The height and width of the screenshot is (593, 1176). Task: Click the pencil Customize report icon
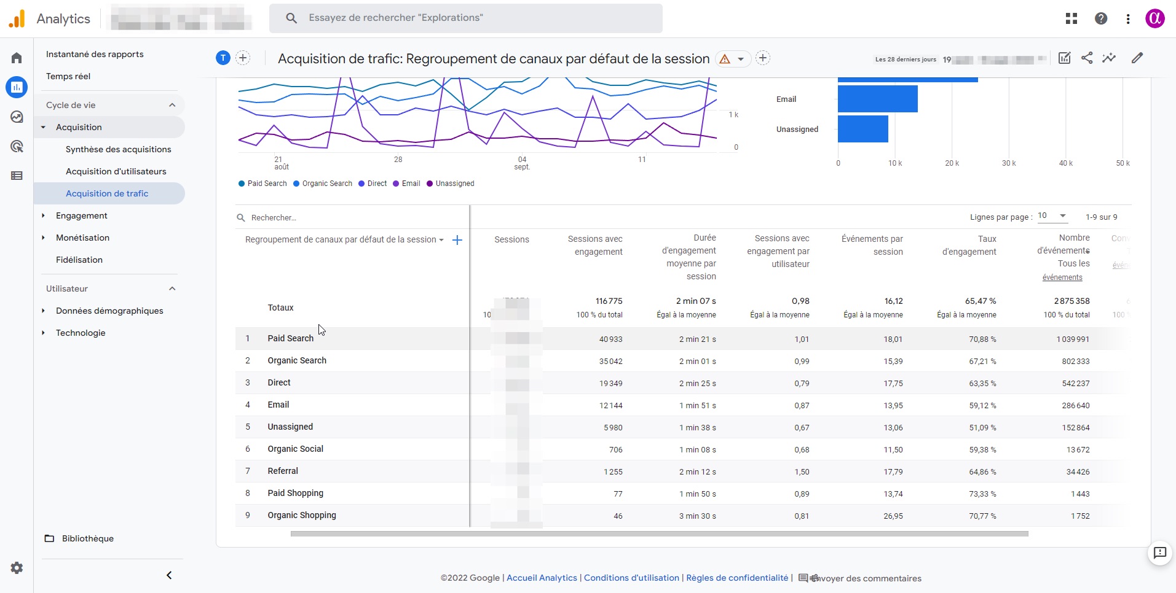[1137, 58]
